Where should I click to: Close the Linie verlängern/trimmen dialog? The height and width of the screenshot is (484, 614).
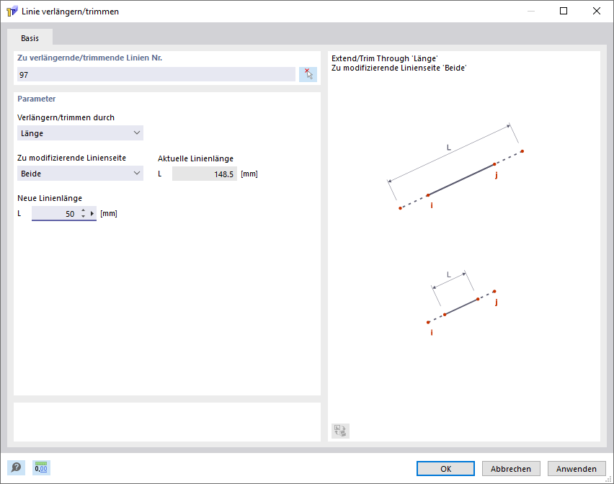pos(597,11)
